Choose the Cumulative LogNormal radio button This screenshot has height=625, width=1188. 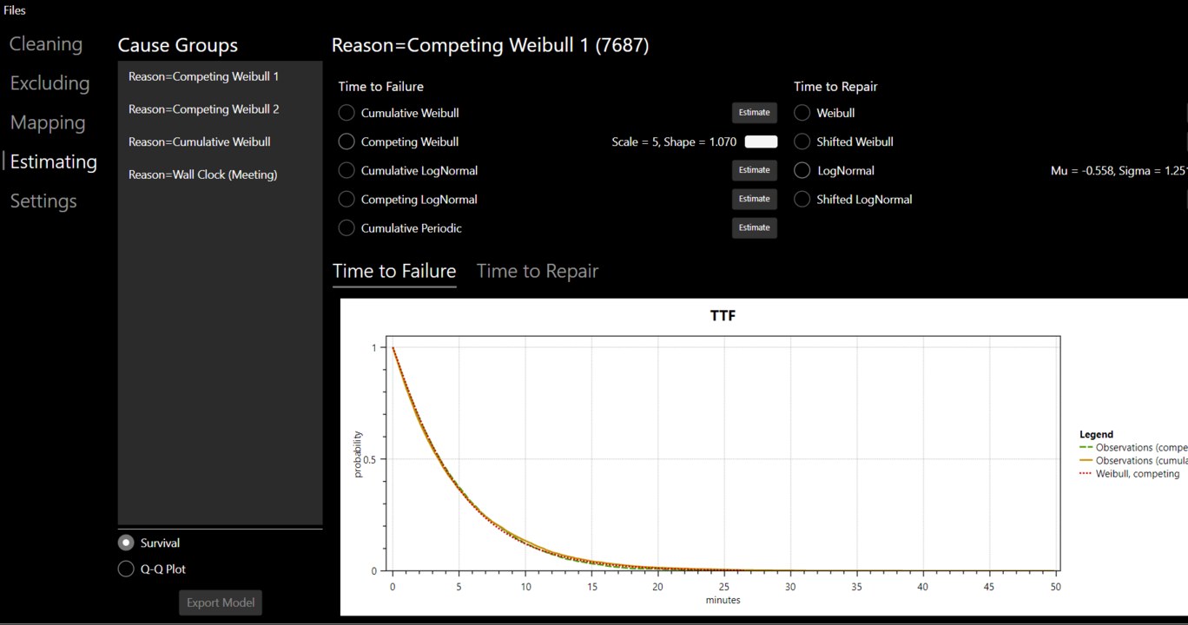coord(346,170)
